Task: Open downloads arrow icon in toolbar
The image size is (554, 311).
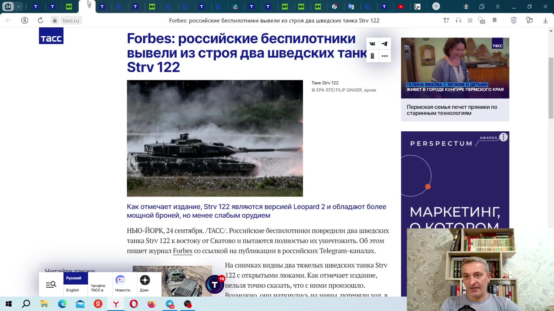Action: (545, 20)
